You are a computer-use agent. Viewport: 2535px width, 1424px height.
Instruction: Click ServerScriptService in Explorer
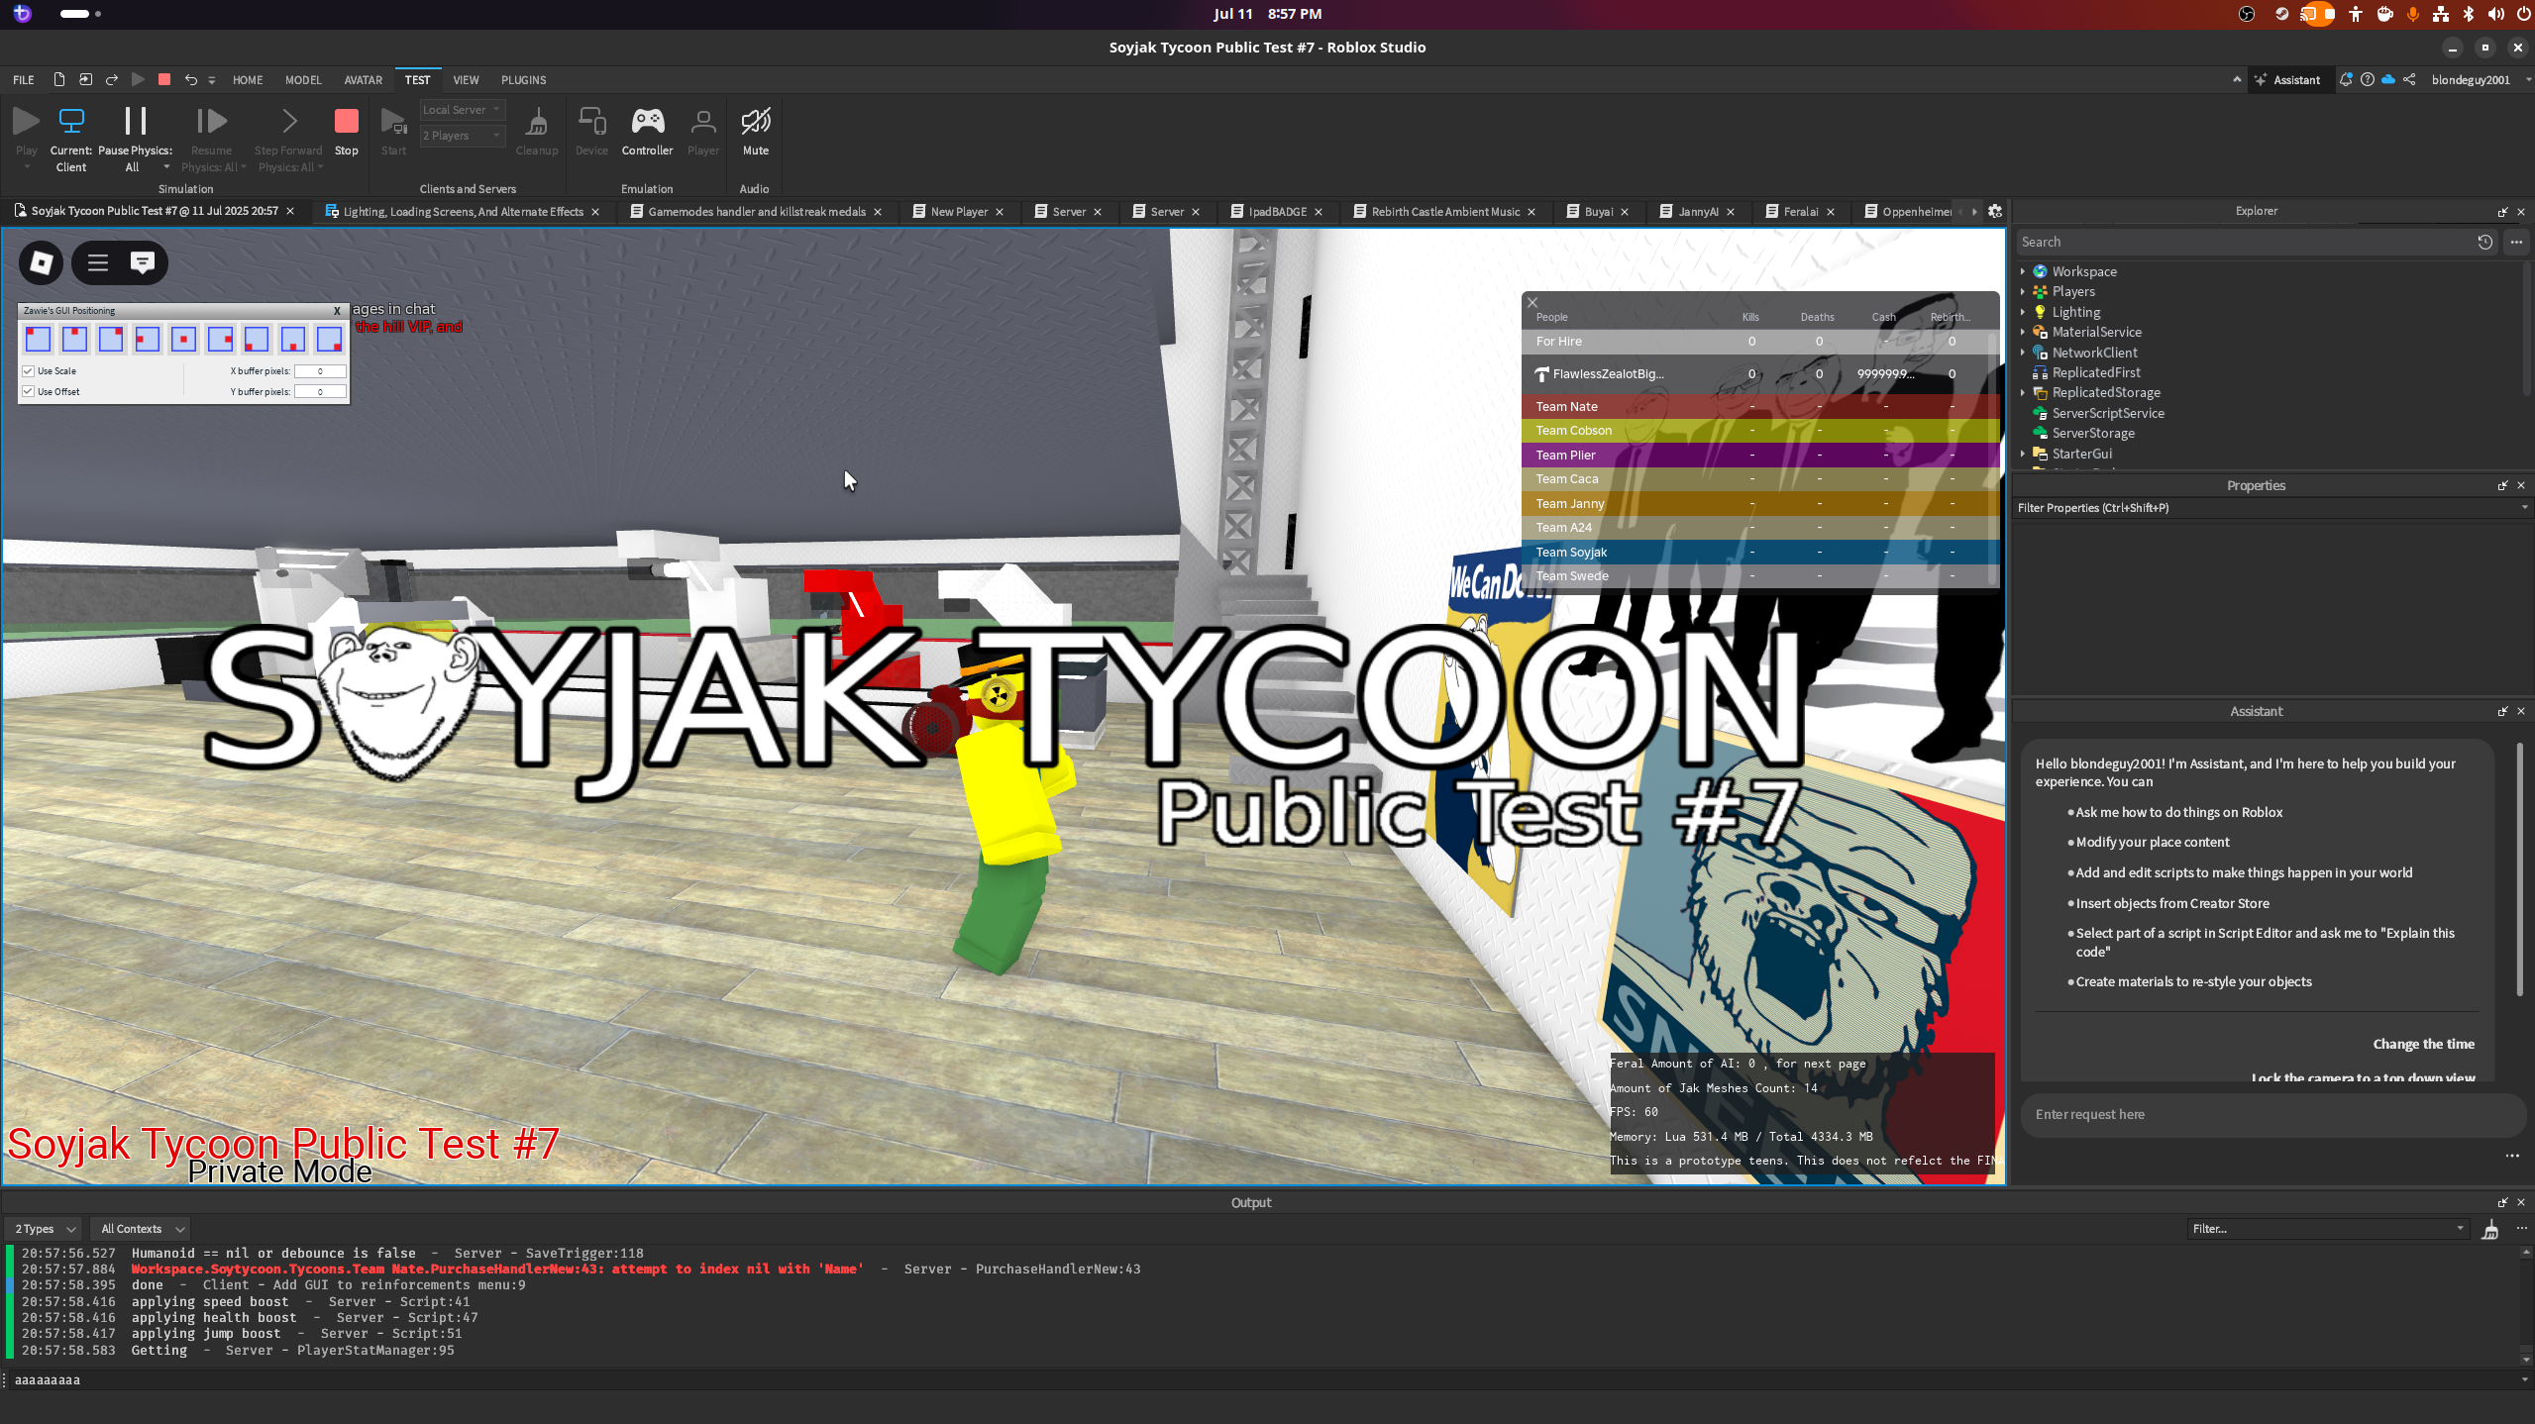2107,413
